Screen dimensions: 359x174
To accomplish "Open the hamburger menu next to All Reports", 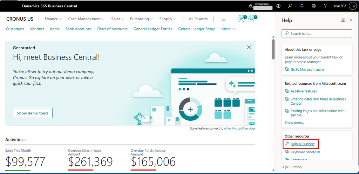I will (224, 19).
